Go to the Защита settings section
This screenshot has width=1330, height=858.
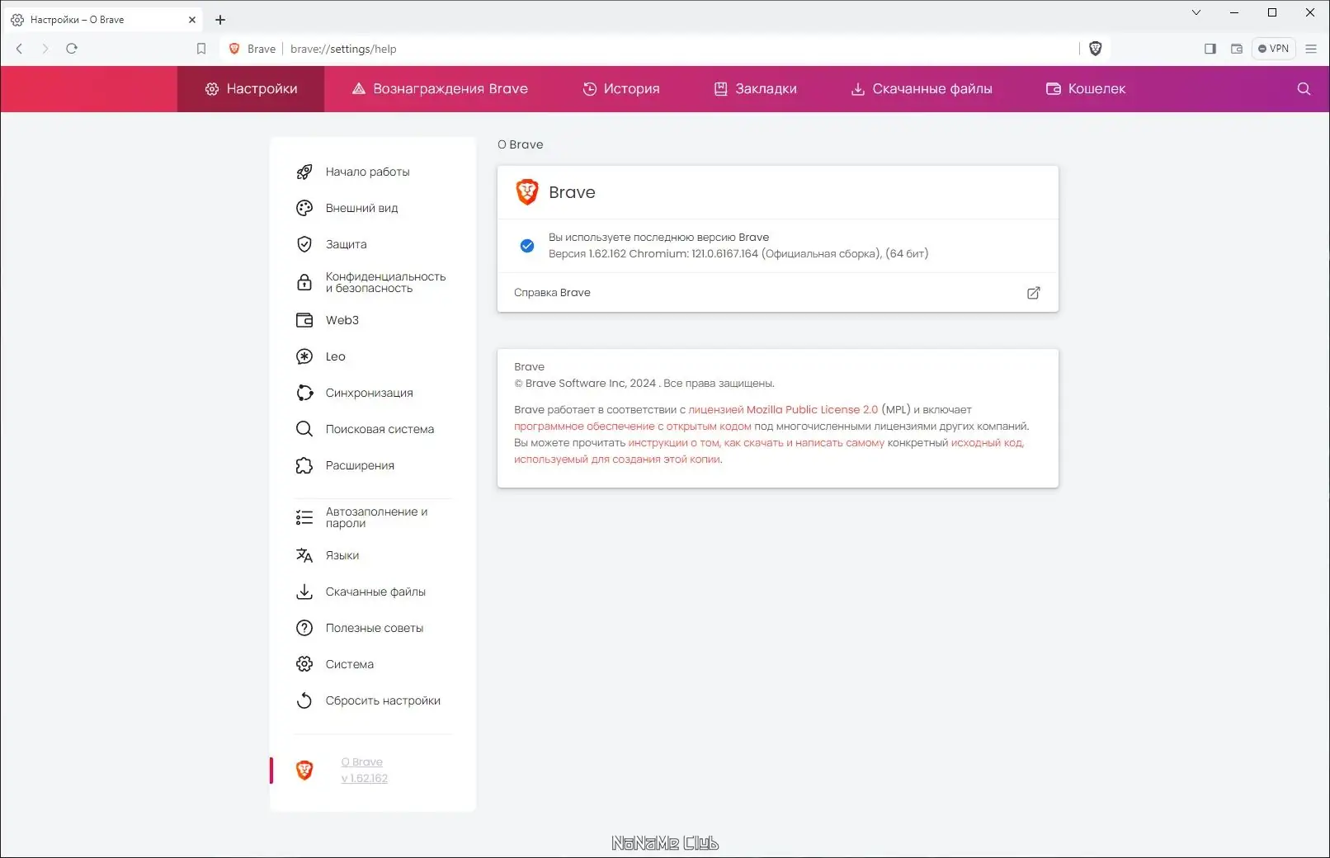347,244
